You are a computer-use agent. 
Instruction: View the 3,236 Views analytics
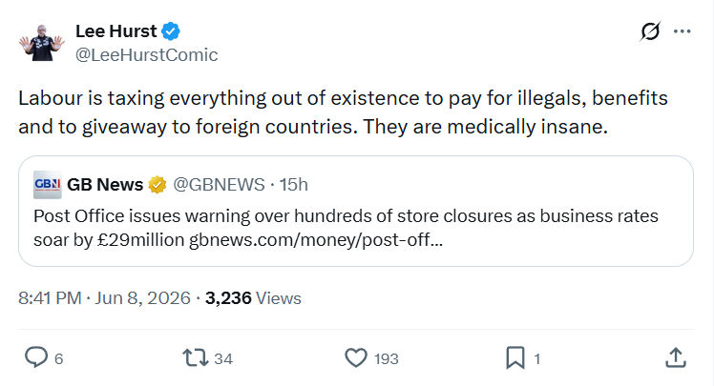click(x=253, y=298)
